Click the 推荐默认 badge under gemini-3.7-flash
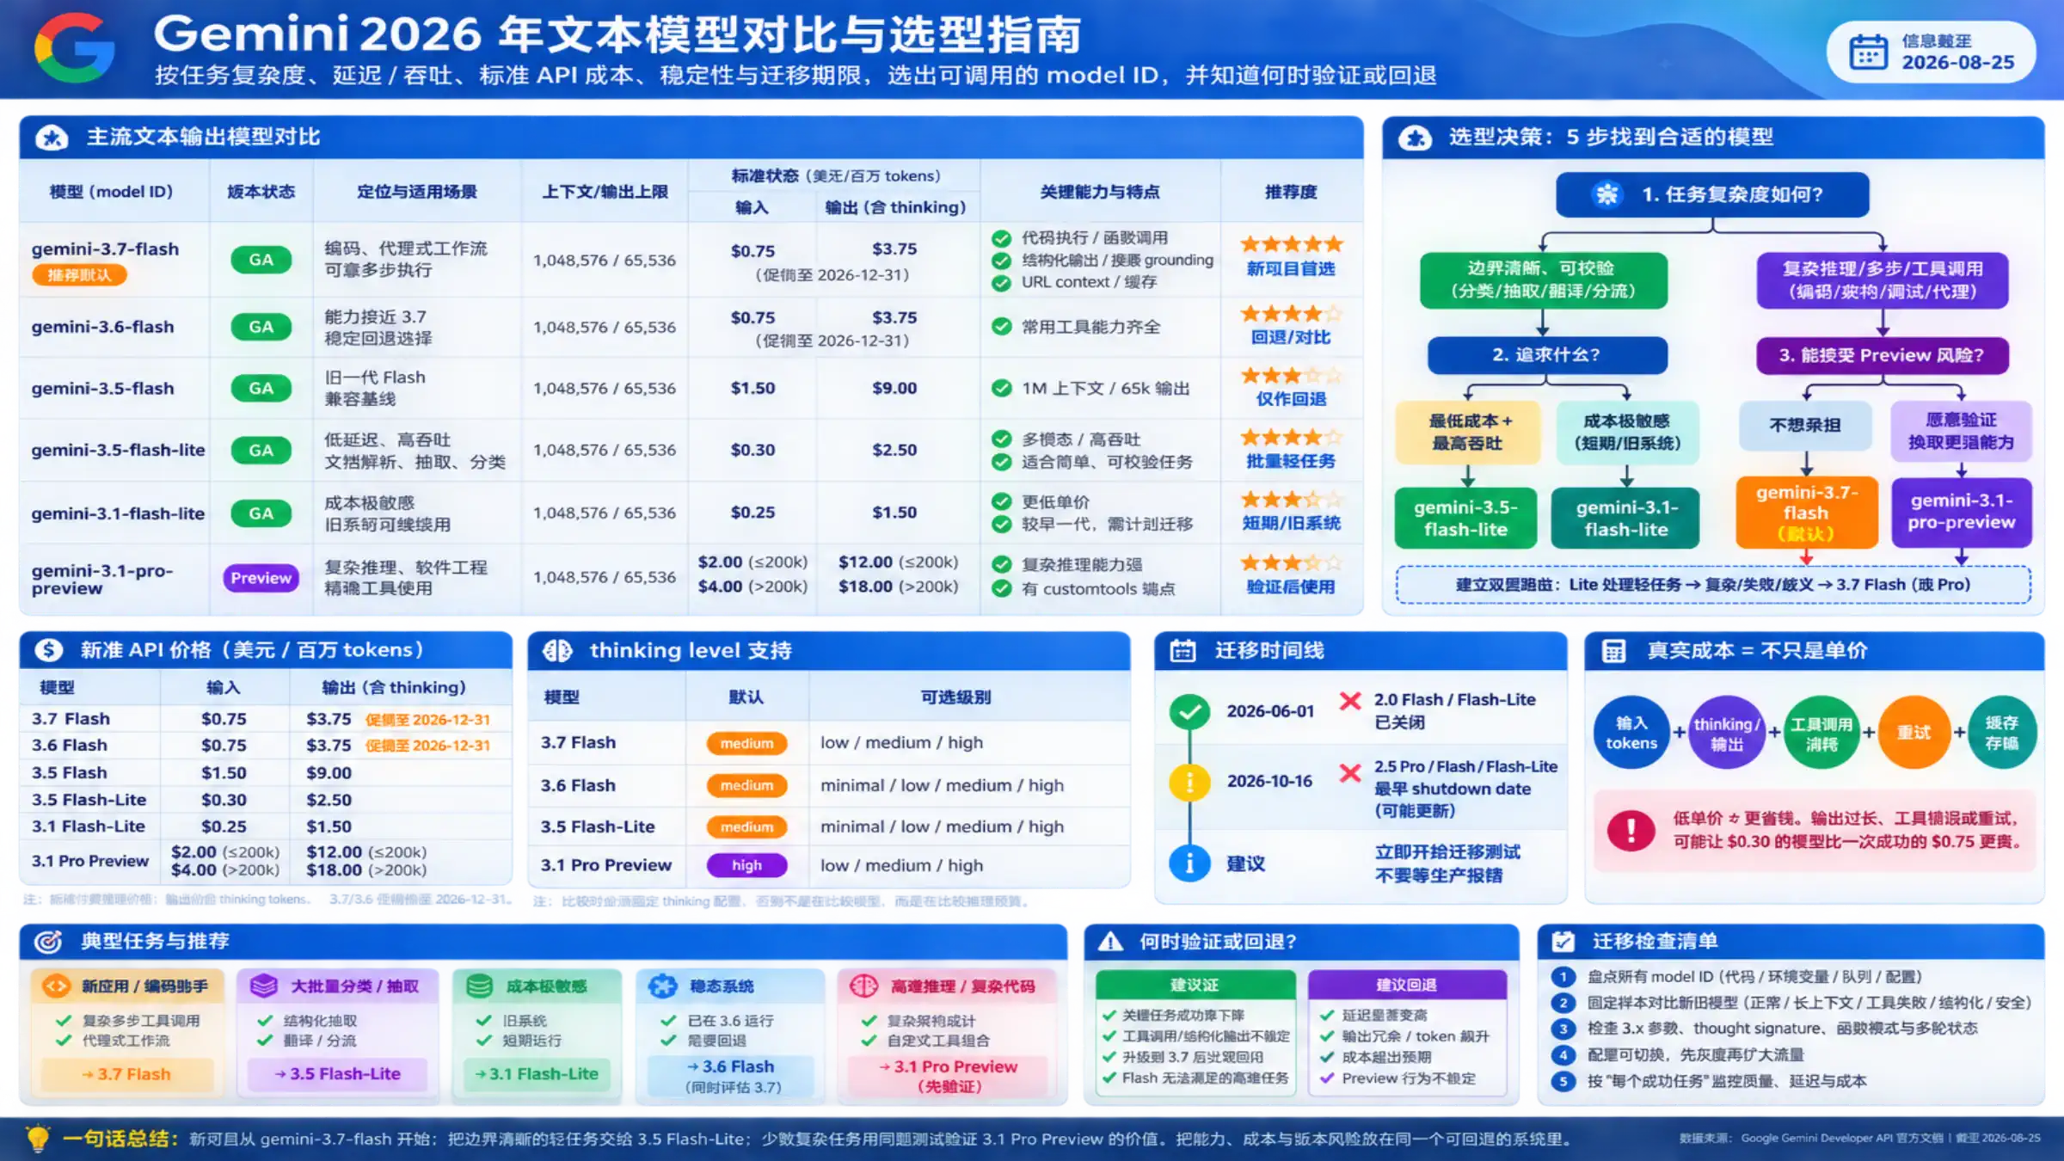 point(79,275)
